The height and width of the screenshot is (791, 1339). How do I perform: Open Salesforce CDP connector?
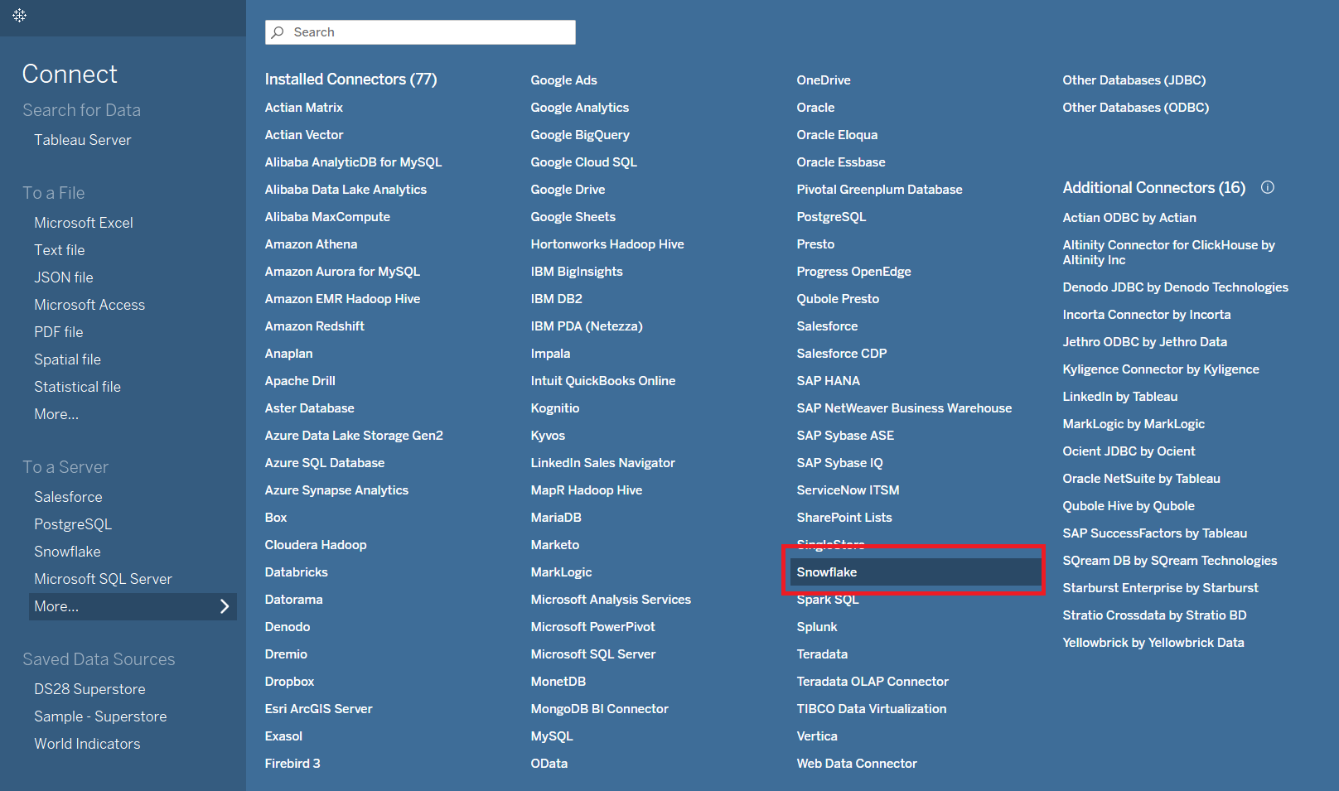coord(842,354)
